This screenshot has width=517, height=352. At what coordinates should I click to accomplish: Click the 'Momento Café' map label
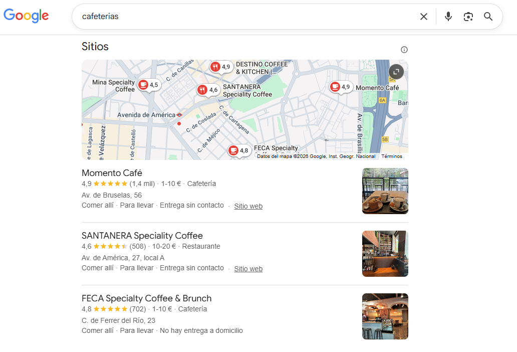[377, 88]
